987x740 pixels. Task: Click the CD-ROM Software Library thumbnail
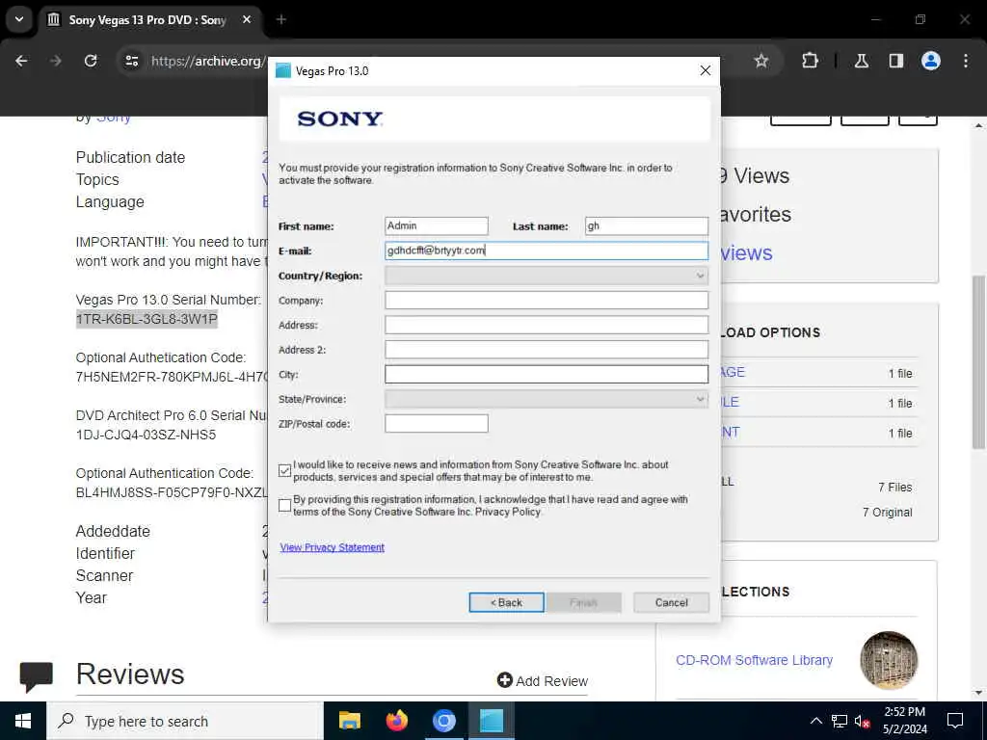tap(889, 660)
